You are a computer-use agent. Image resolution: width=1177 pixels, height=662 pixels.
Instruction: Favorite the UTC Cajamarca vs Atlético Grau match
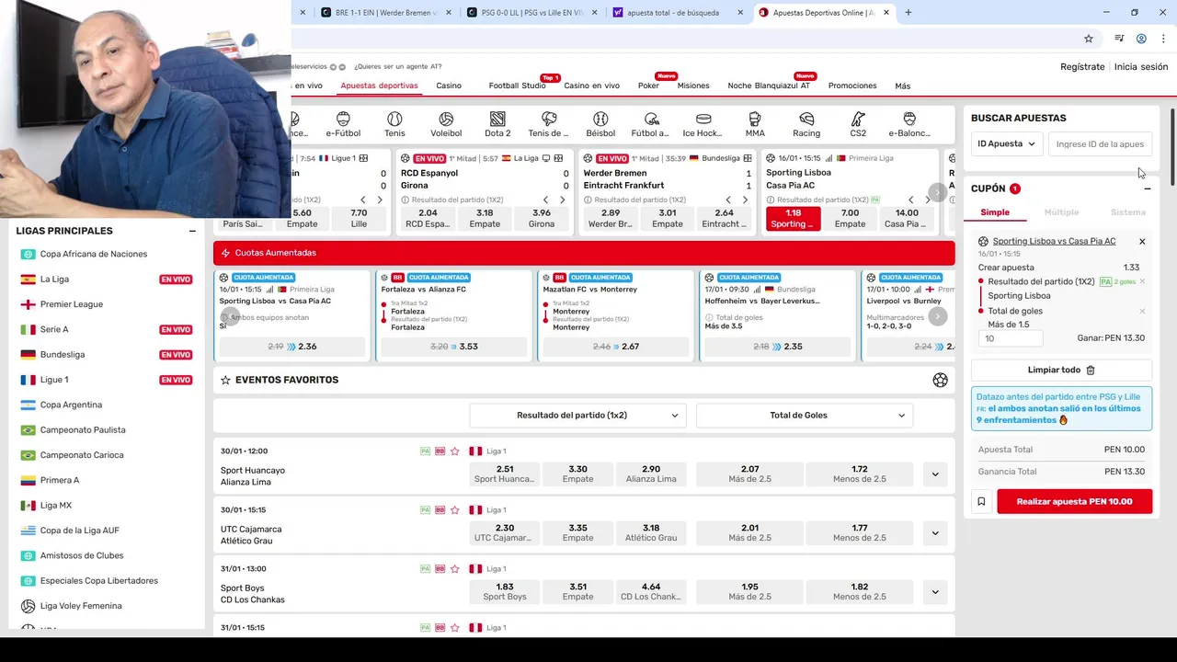(x=454, y=510)
